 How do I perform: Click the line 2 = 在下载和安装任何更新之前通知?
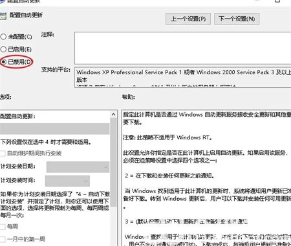tap(169, 176)
